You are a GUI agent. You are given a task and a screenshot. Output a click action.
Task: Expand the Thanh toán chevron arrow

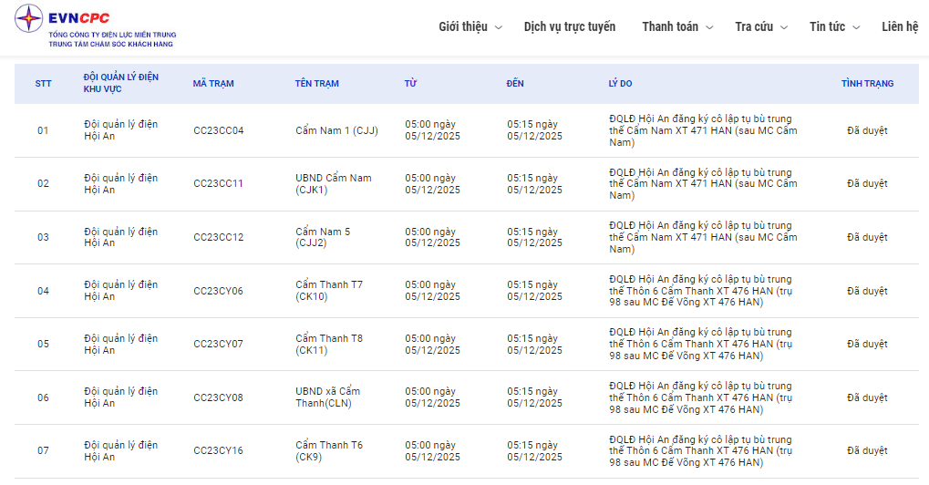[x=710, y=27]
